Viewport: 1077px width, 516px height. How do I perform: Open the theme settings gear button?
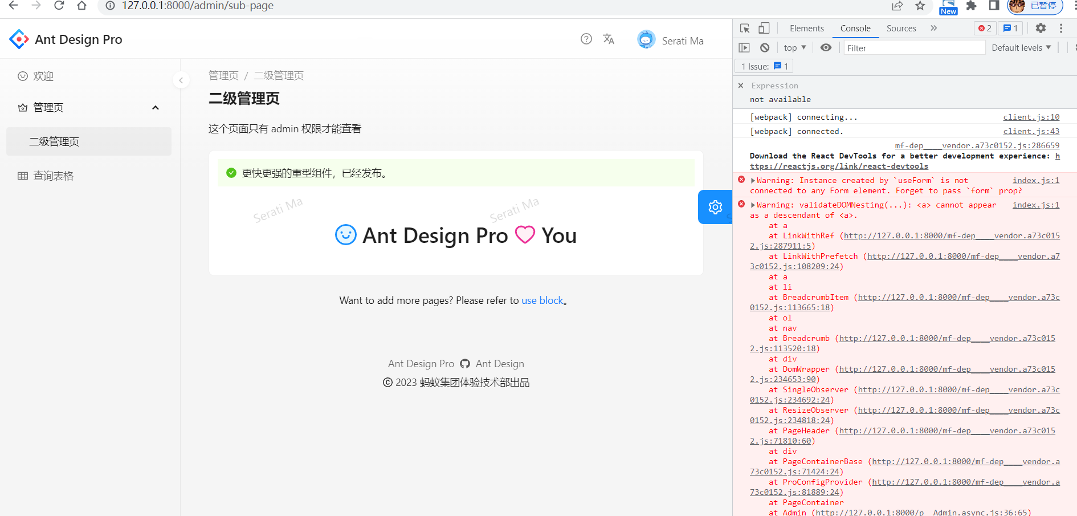tap(715, 207)
